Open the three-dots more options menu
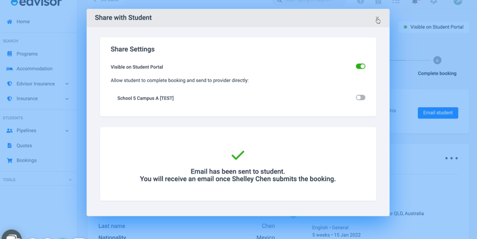This screenshot has width=477, height=239. pos(452,158)
